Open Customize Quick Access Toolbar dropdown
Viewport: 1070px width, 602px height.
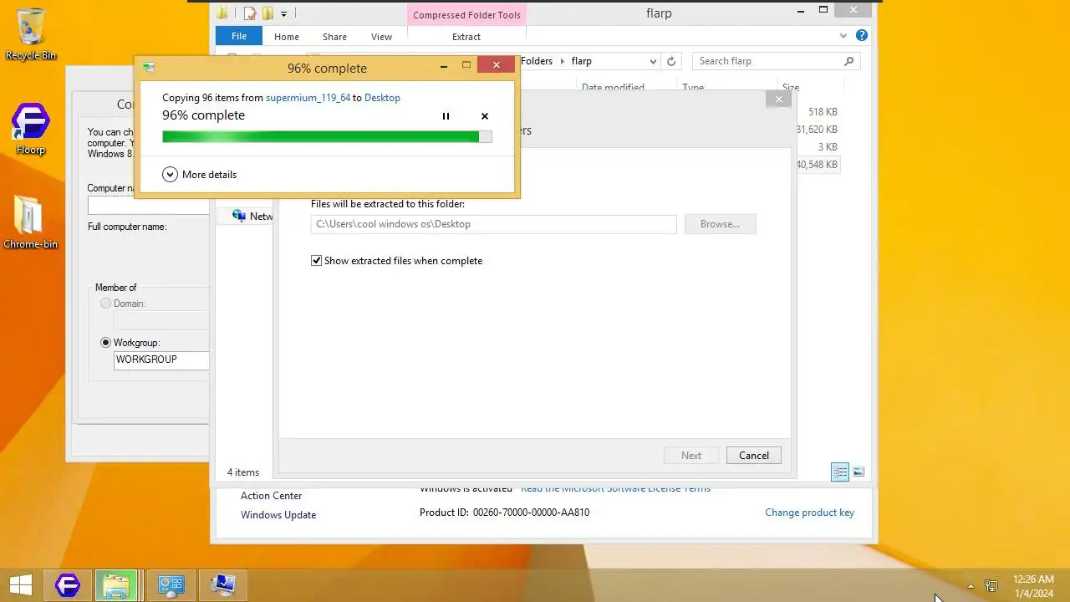(x=284, y=13)
